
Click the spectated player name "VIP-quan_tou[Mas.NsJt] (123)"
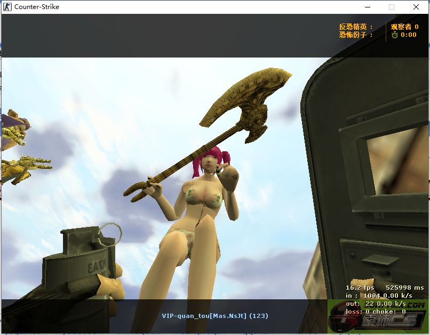click(x=215, y=316)
